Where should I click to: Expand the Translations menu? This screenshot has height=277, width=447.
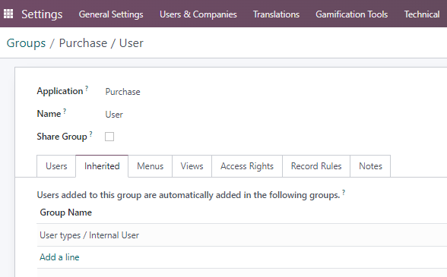point(276,14)
